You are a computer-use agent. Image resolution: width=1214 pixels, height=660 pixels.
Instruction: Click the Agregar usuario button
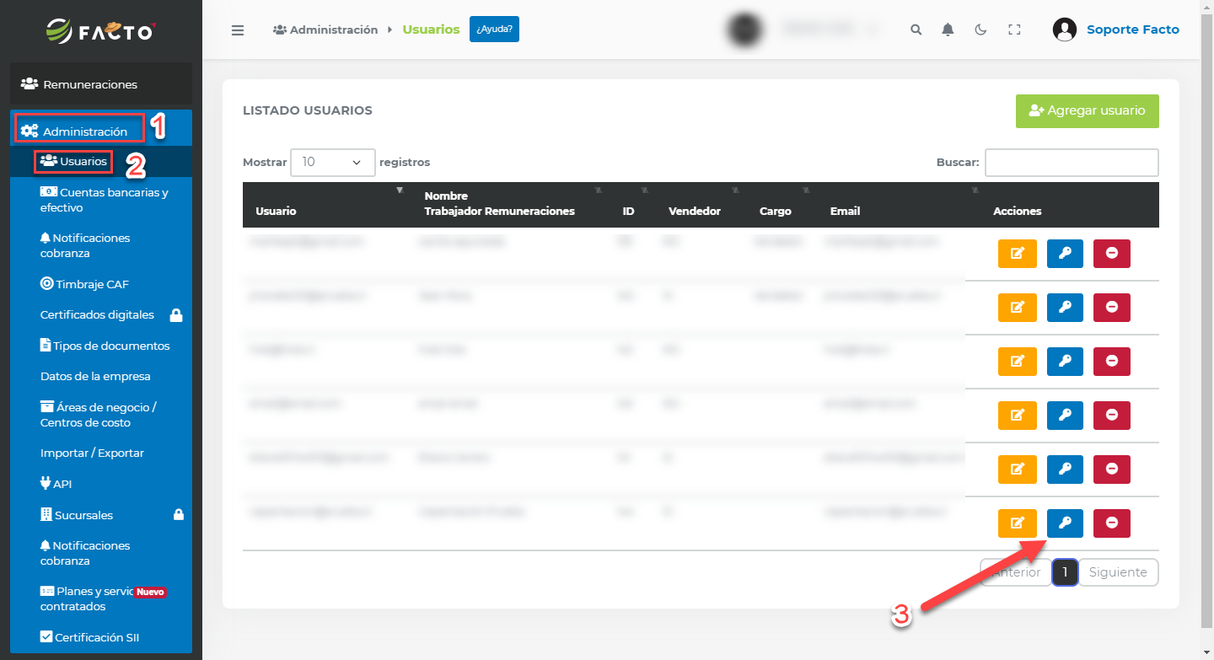(1087, 111)
